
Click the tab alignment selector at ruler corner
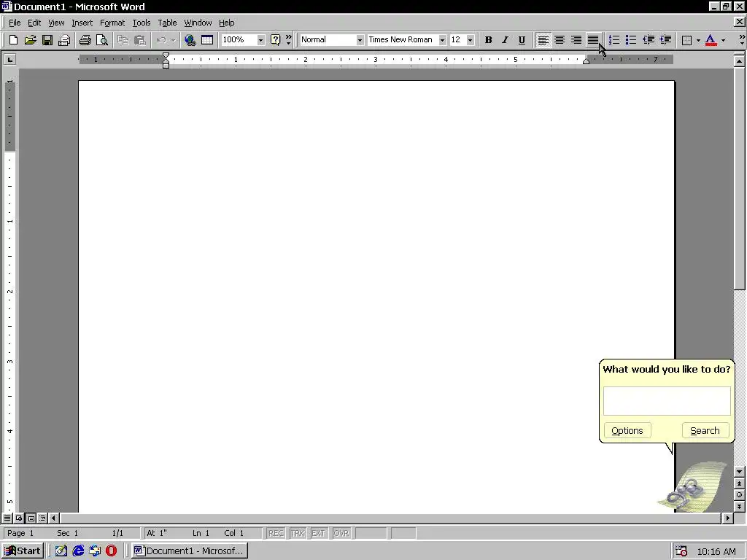coord(10,59)
